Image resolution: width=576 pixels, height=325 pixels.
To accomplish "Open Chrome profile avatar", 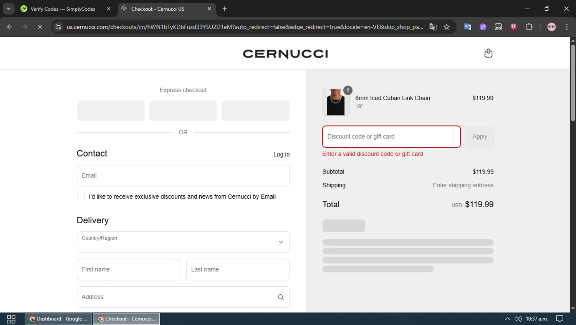I will point(551,27).
